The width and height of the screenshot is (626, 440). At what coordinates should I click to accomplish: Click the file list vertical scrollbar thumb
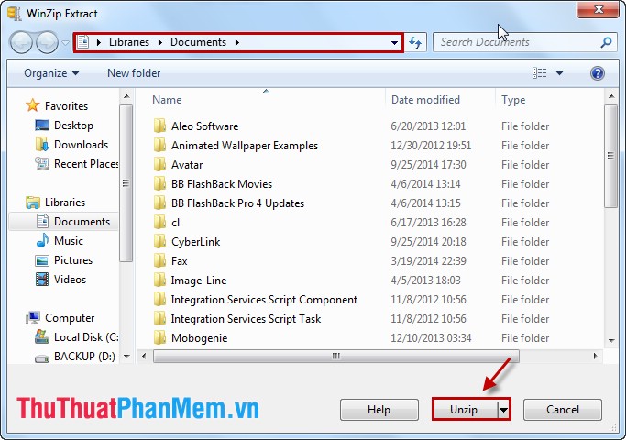click(610, 156)
